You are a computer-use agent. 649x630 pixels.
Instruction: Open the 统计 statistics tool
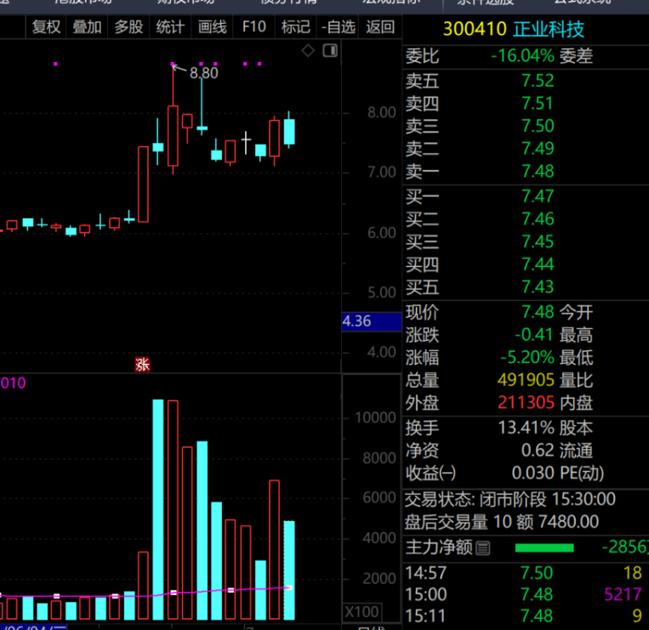click(x=170, y=27)
